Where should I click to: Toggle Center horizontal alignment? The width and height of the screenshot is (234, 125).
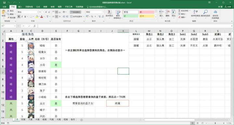coord(57,17)
